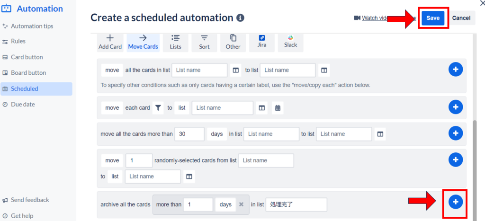Click the calendar icon in the 'move each card' row

(x=278, y=108)
